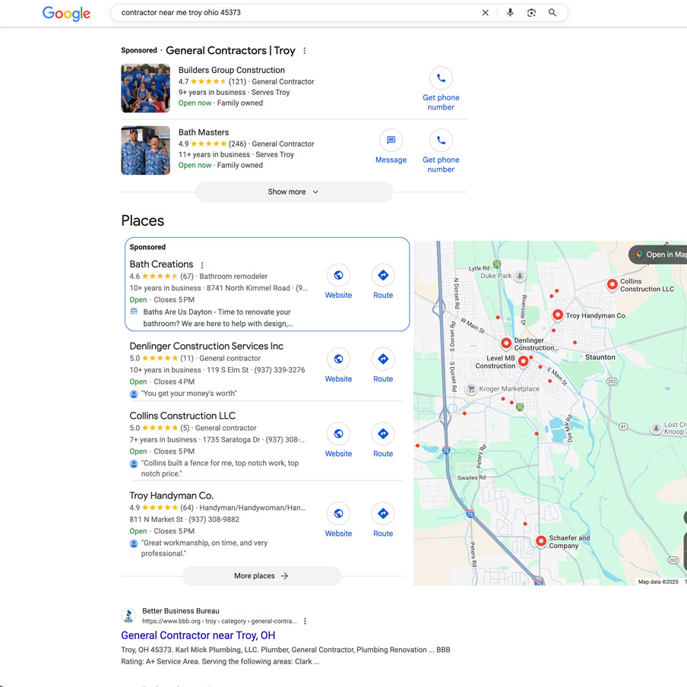Start voice search with microphone icon

(510, 13)
